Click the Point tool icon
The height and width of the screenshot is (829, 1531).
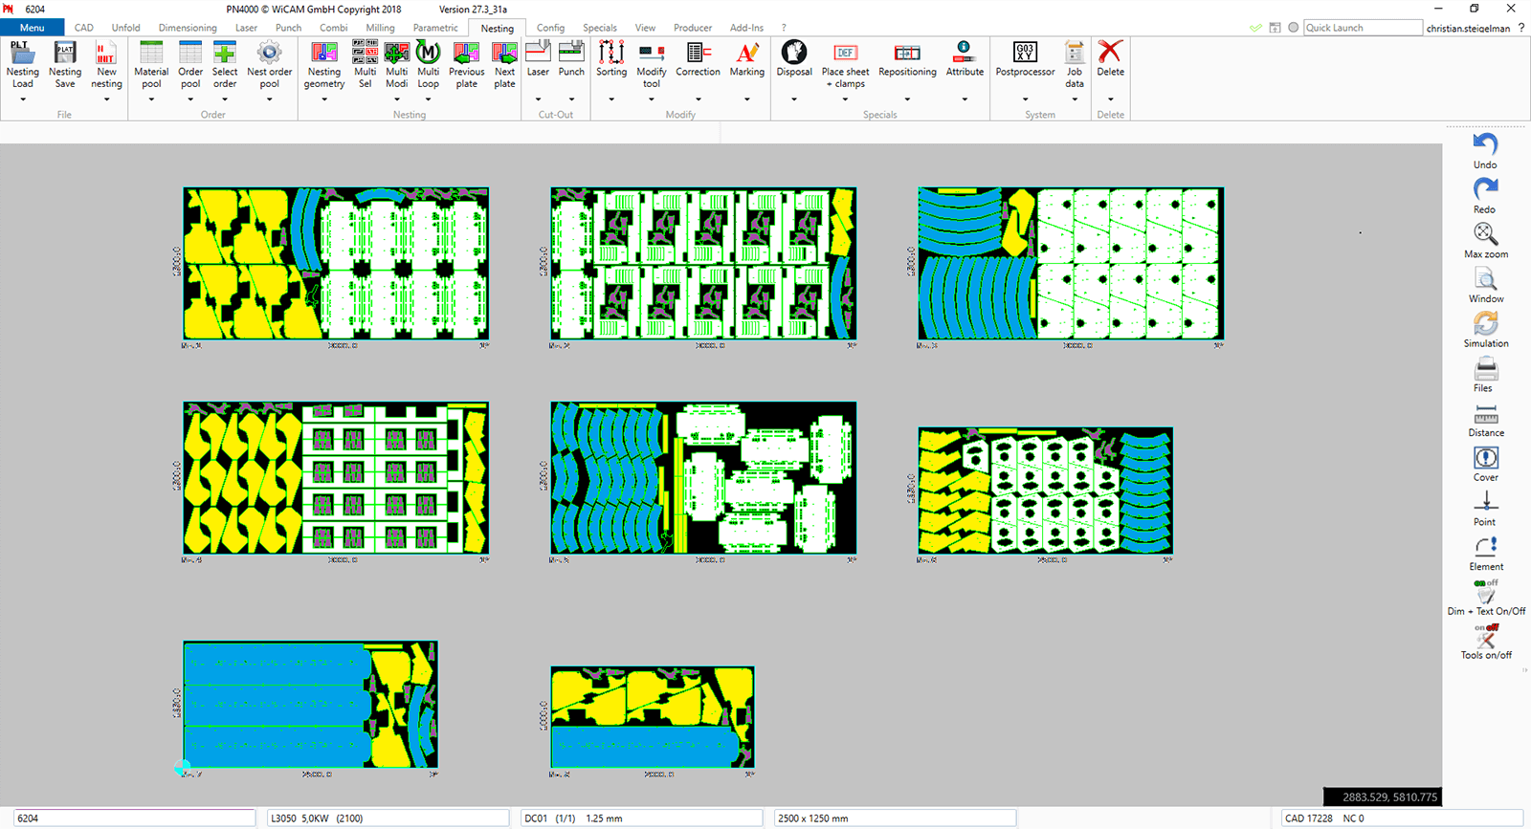coord(1485,502)
